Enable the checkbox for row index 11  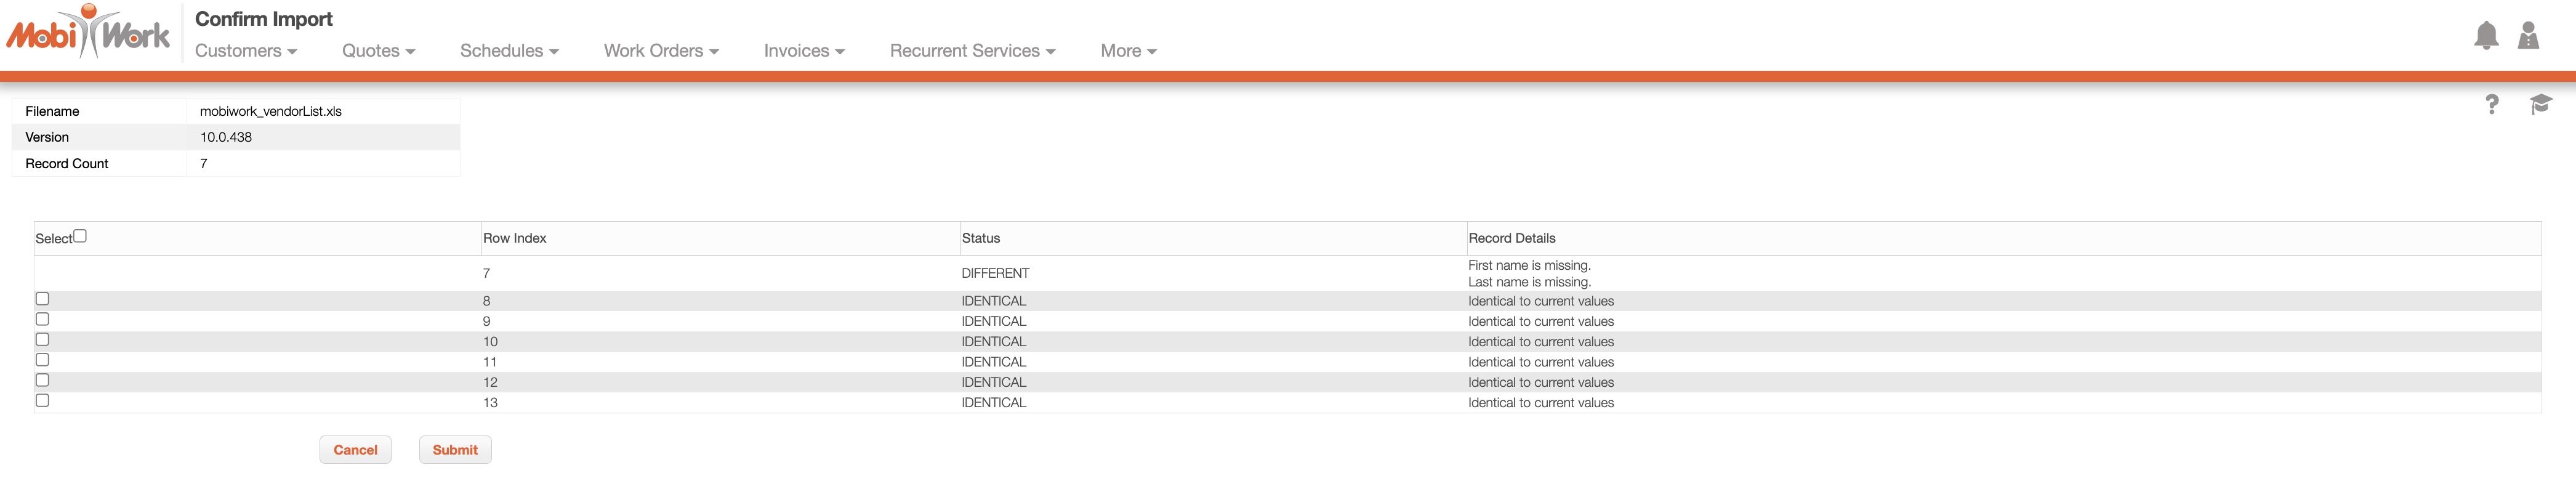pyautogui.click(x=42, y=360)
